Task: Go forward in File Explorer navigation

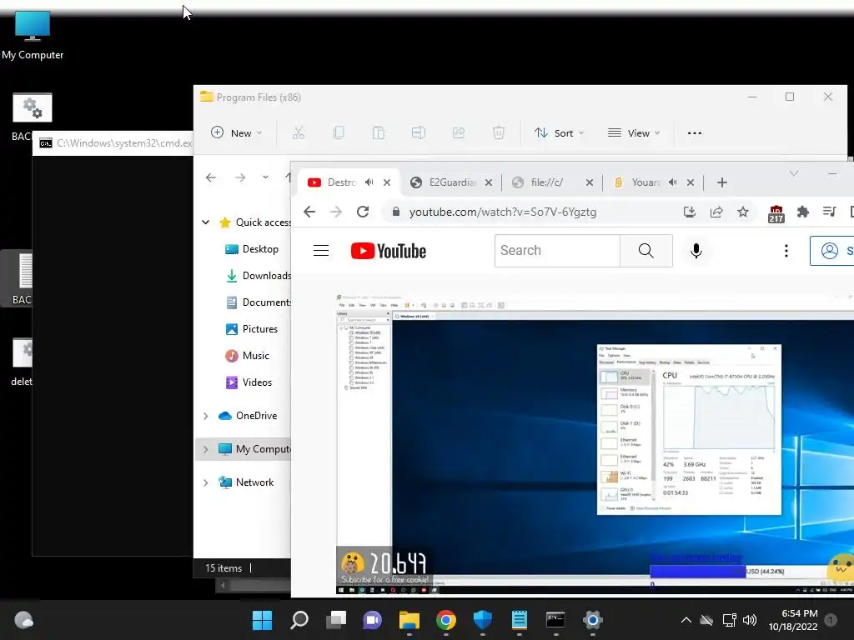Action: (240, 177)
